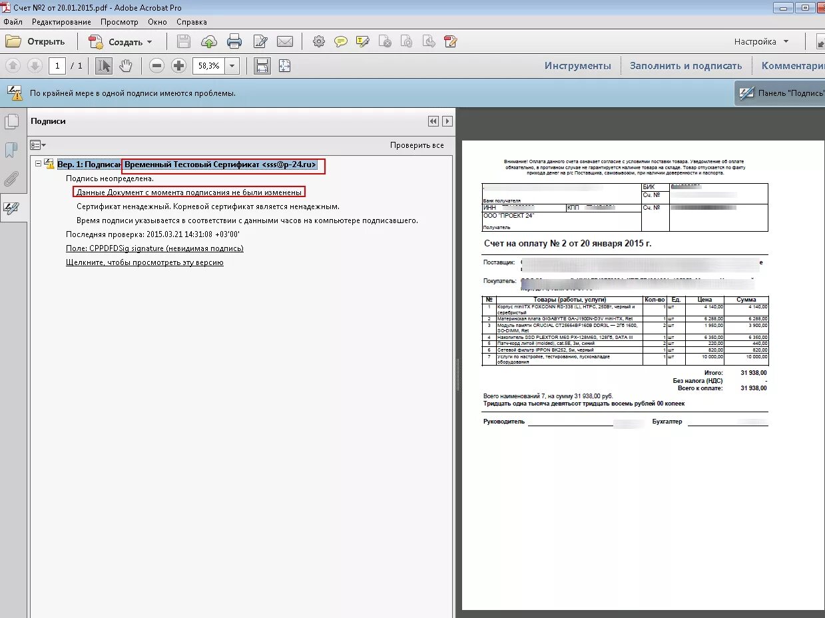The width and height of the screenshot is (825, 618).
Task: Open settings with the gear icon
Action: click(319, 41)
